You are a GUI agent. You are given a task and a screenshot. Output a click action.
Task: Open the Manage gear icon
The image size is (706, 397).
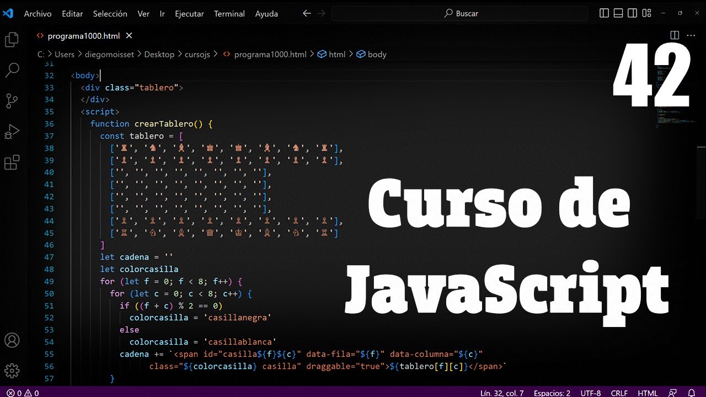[12, 370]
